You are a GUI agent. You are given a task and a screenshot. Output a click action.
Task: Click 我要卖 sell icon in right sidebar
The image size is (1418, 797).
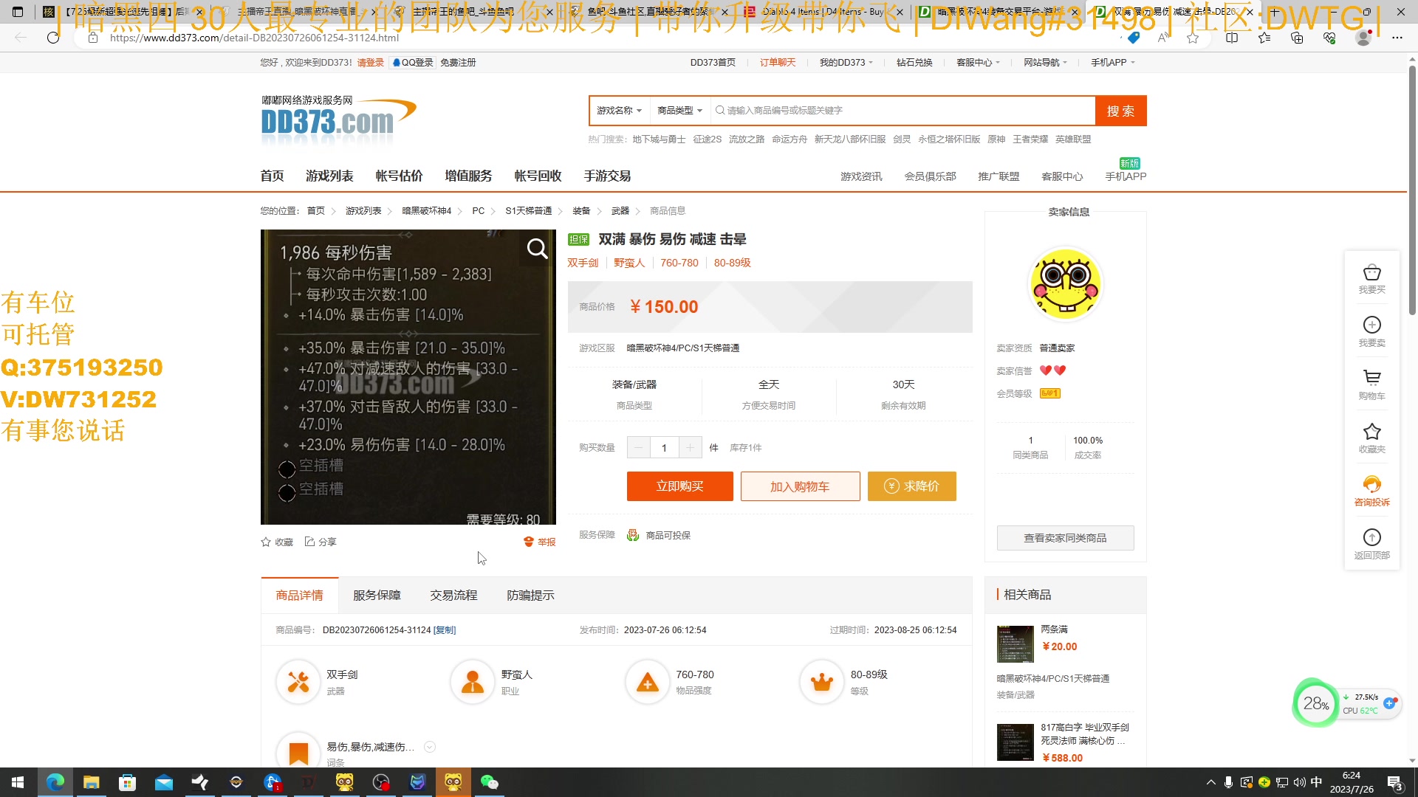click(x=1371, y=331)
